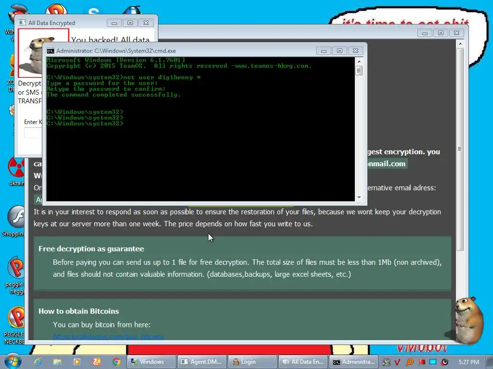Open the 'PEGGLE NECKBE' desktop icon
Screen dimensions: 493x369
click(x=14, y=326)
